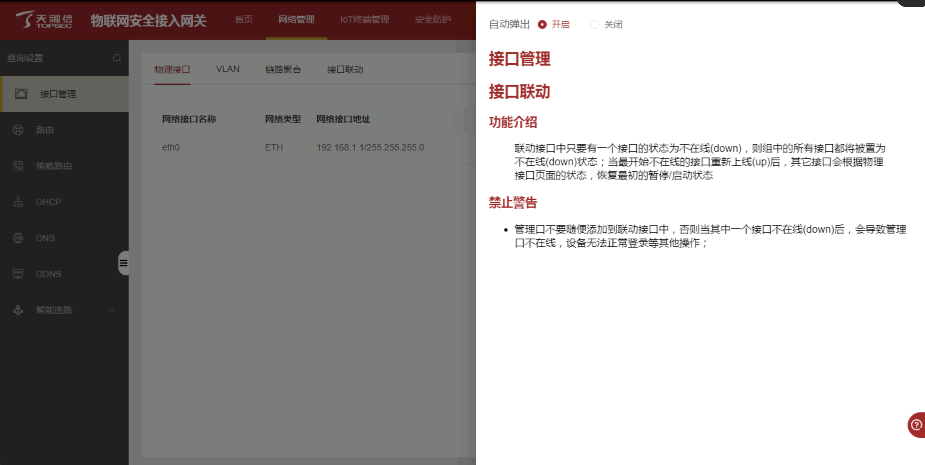Screen dimensions: 925x465
Task: Switch to the 接口联动 tab
Action: tap(345, 69)
